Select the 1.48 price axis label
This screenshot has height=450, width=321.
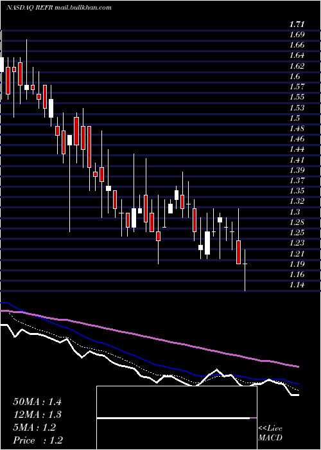point(297,128)
